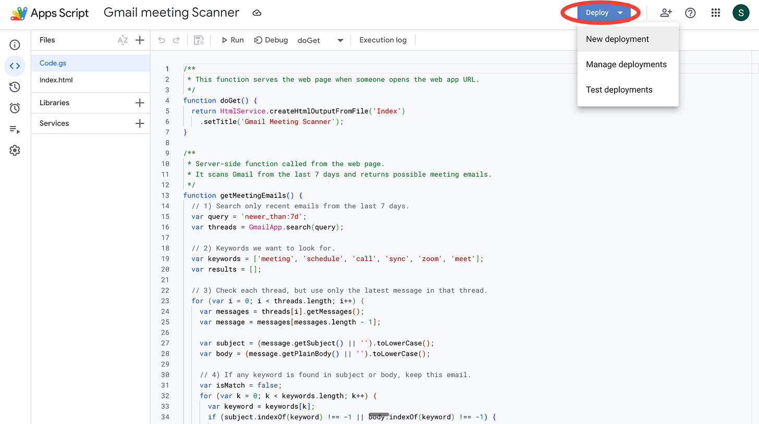The width and height of the screenshot is (759, 424).
Task: Select the Editor code icon in sidebar
Action: (15, 66)
